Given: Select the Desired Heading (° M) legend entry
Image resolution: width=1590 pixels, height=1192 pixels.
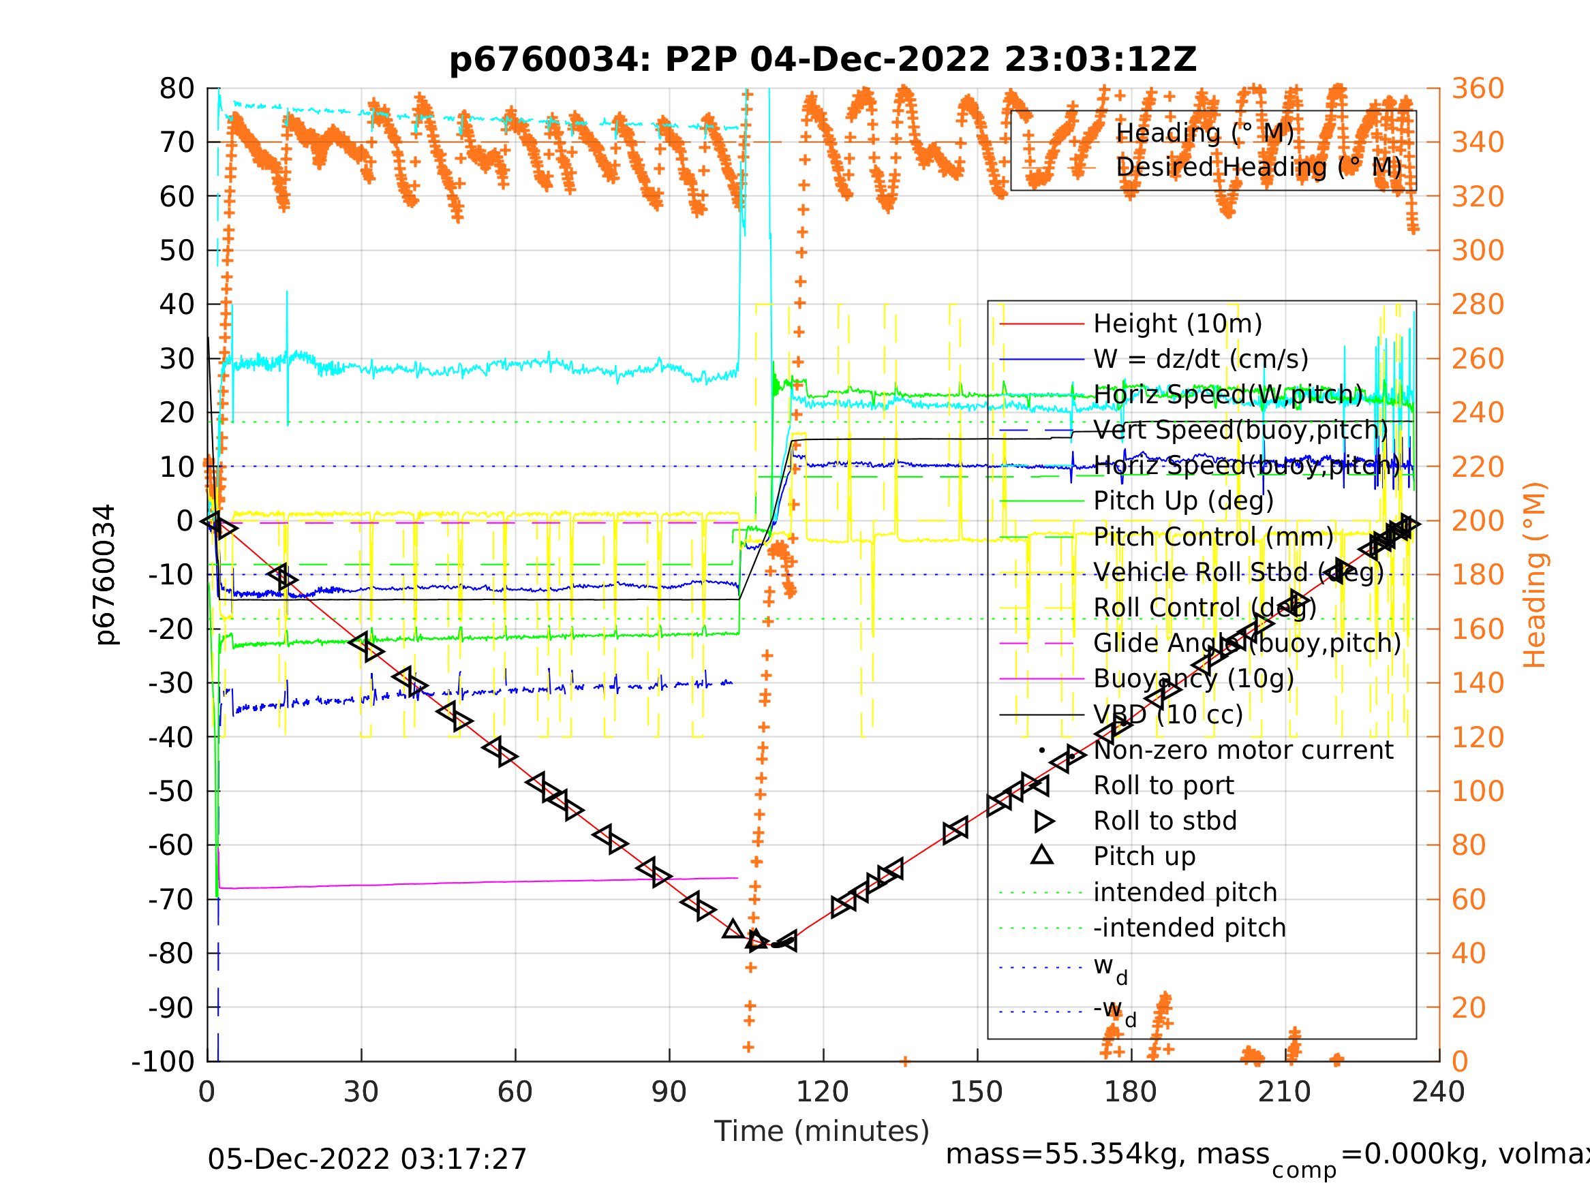Looking at the screenshot, I should [x=1258, y=168].
